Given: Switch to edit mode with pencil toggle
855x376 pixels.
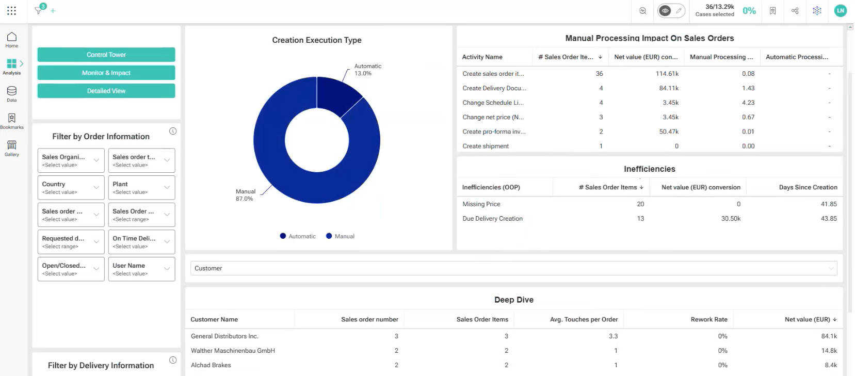Looking at the screenshot, I should pos(679,11).
